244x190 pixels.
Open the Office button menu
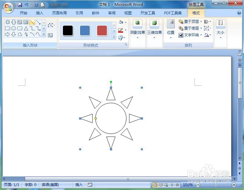click(8, 7)
